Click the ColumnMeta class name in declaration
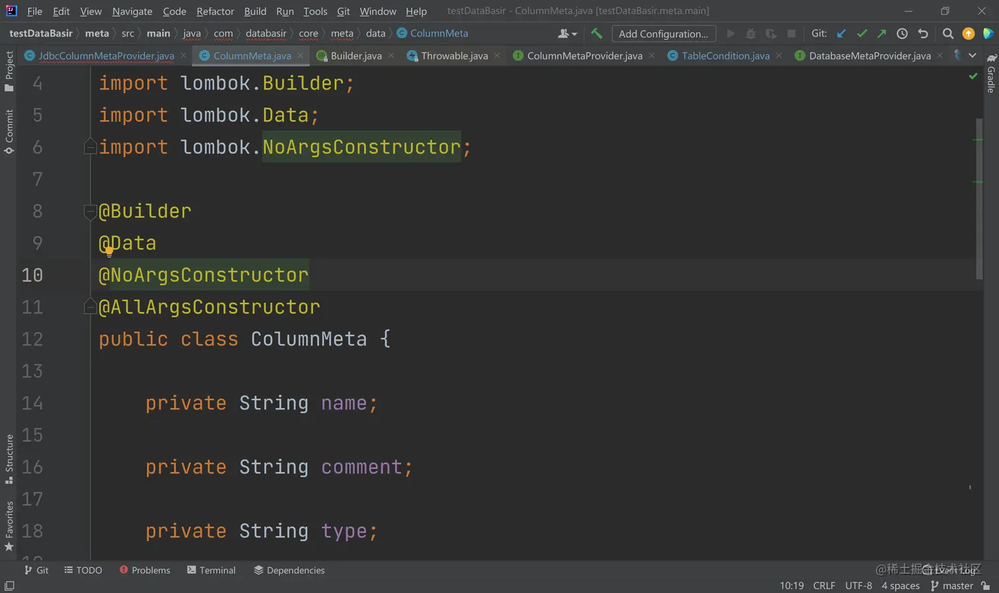The height and width of the screenshot is (593, 999). tap(309, 339)
